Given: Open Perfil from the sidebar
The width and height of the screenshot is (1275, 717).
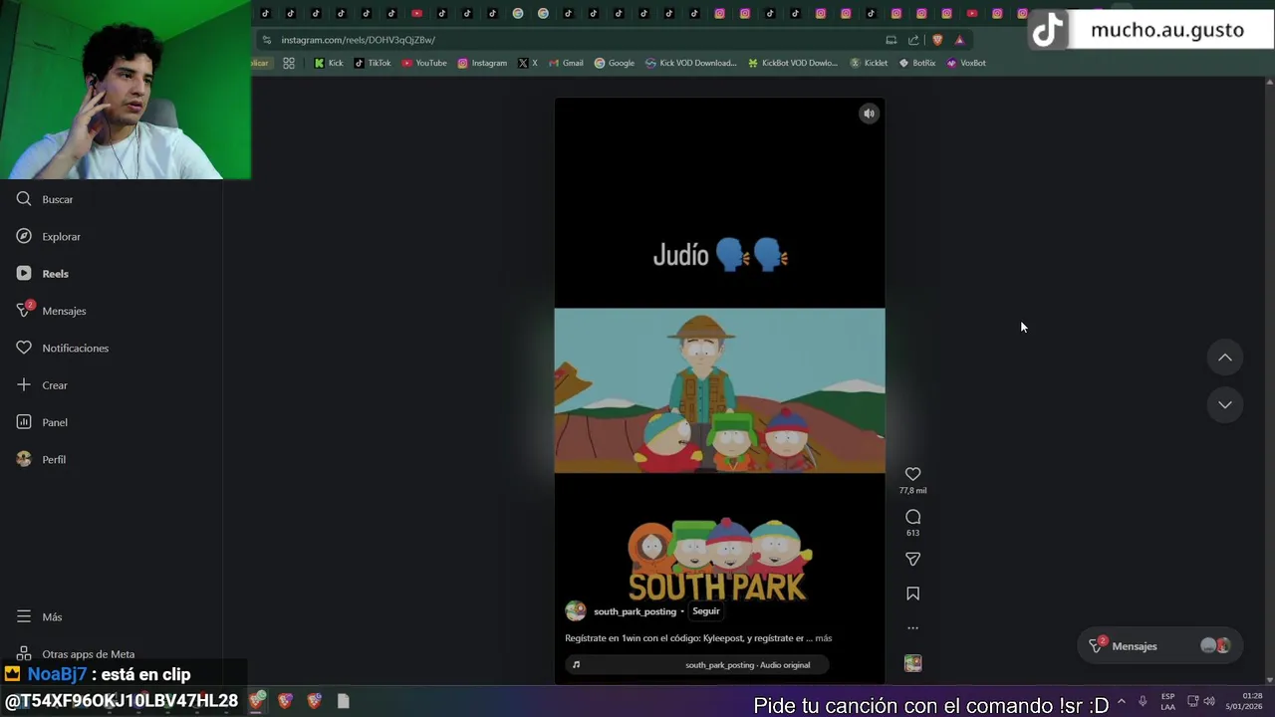Looking at the screenshot, I should (x=41, y=459).
